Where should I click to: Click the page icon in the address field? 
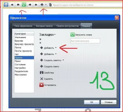[x=50, y=5]
